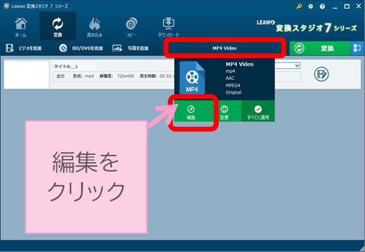
Task: Click the 720x480 resolution value
Action: pyautogui.click(x=125, y=76)
